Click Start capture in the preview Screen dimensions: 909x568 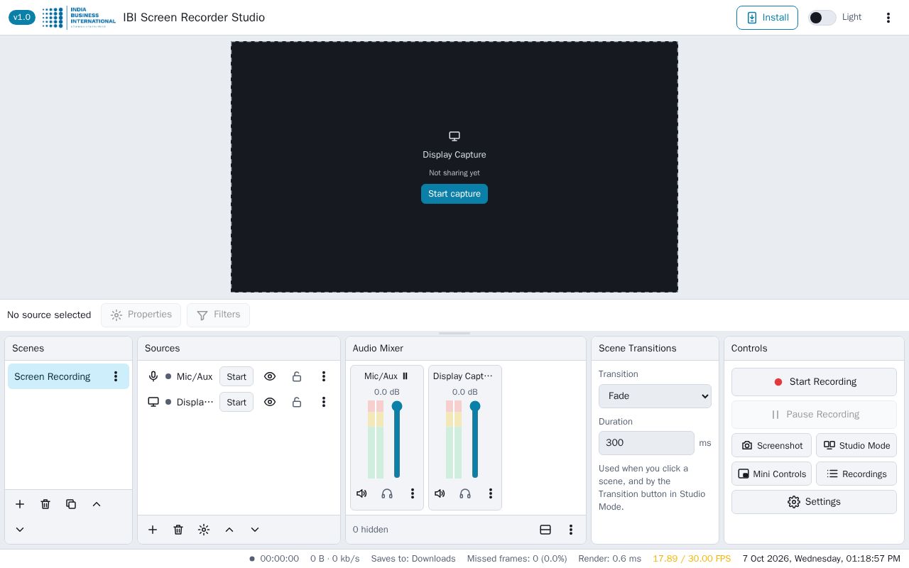(x=454, y=194)
